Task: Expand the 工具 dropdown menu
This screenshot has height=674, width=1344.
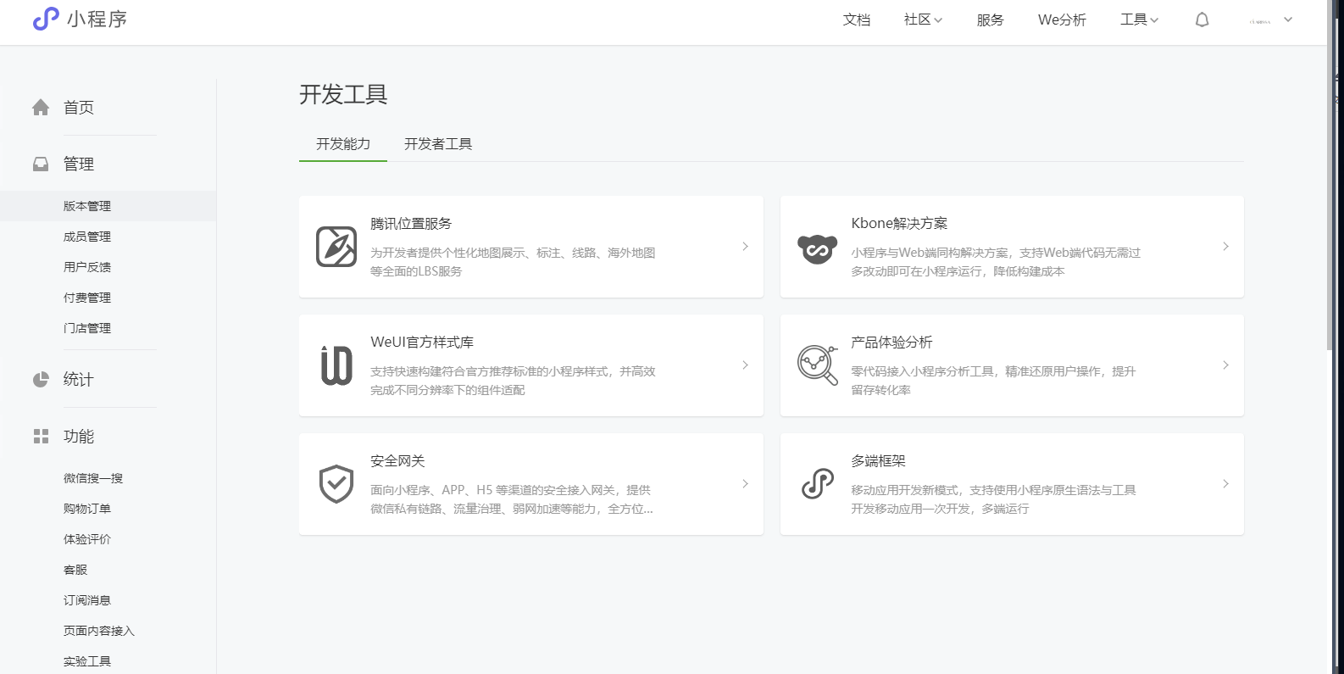Action: point(1139,19)
